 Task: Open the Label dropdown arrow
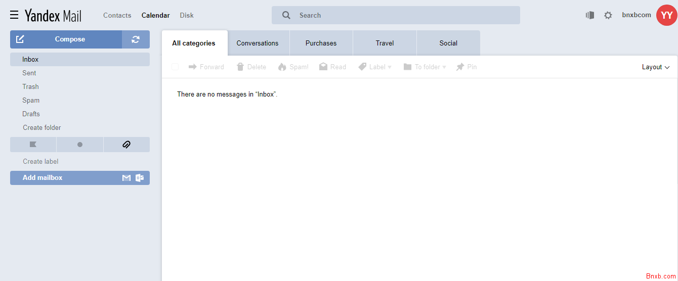(x=390, y=67)
